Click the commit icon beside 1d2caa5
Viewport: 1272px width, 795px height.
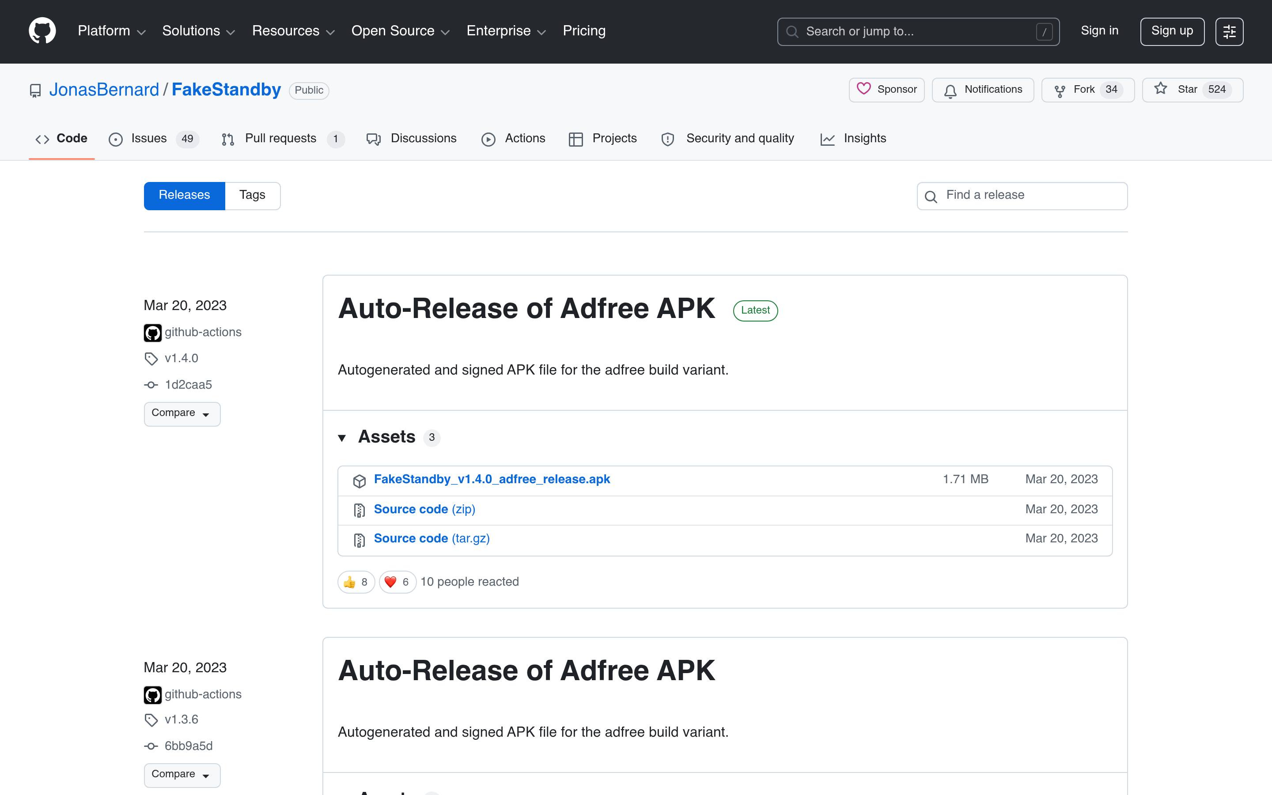(151, 385)
